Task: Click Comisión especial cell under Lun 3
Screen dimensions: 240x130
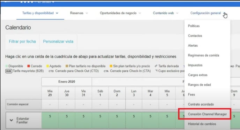Action: tap(134, 104)
